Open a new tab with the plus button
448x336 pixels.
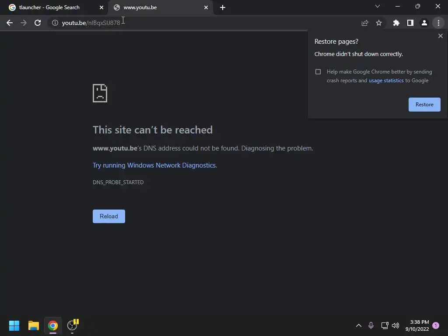[223, 7]
